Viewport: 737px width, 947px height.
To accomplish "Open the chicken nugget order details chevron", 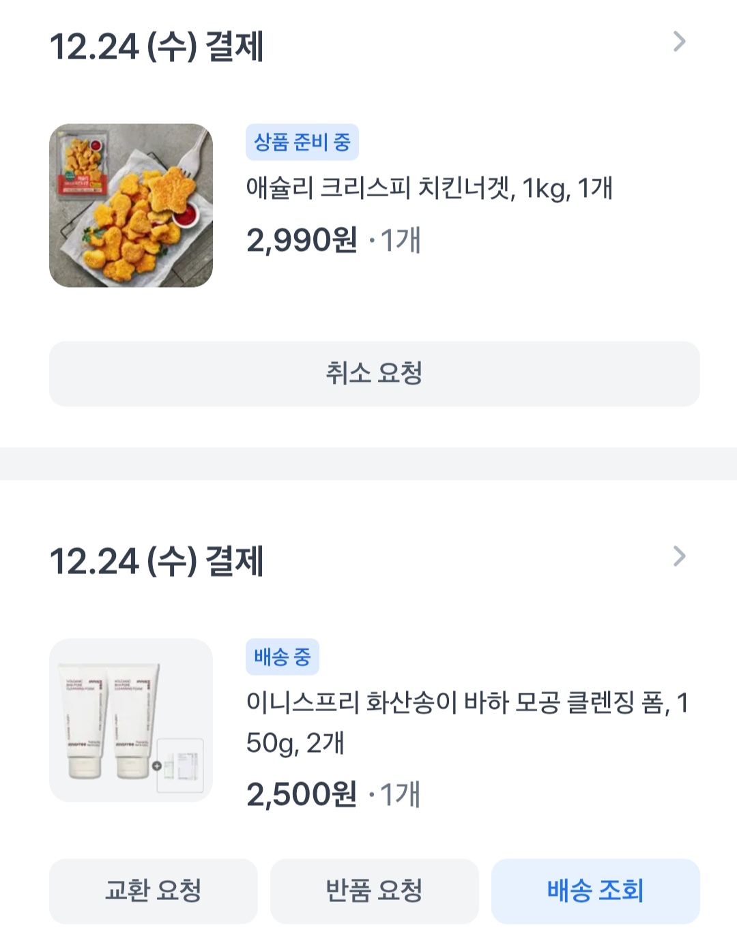I will click(x=679, y=42).
